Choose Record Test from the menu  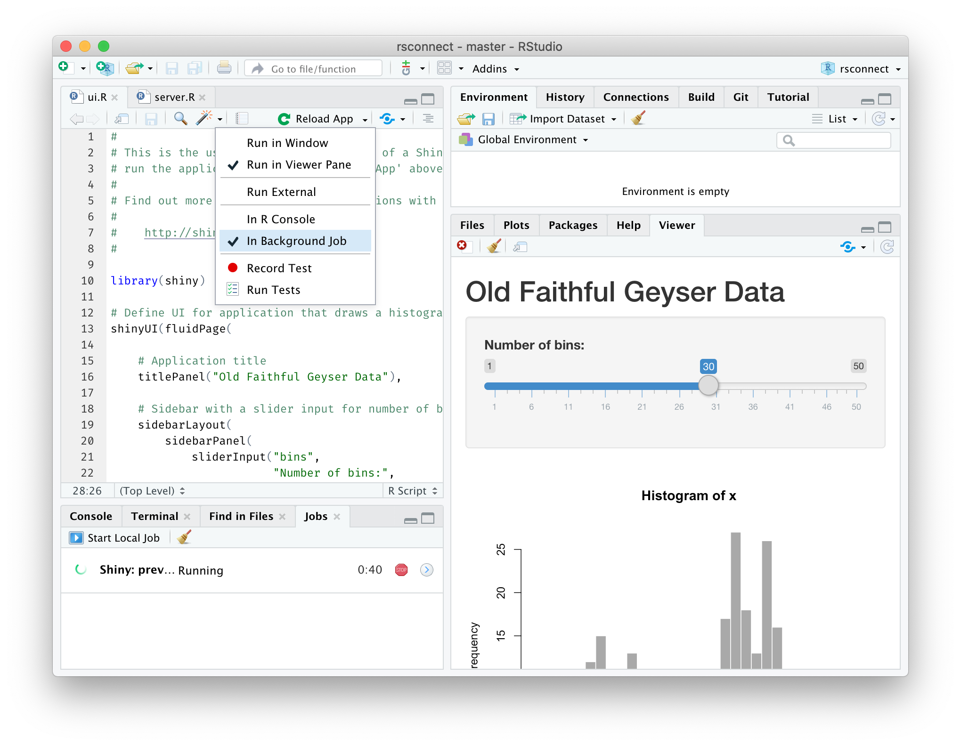coord(279,268)
